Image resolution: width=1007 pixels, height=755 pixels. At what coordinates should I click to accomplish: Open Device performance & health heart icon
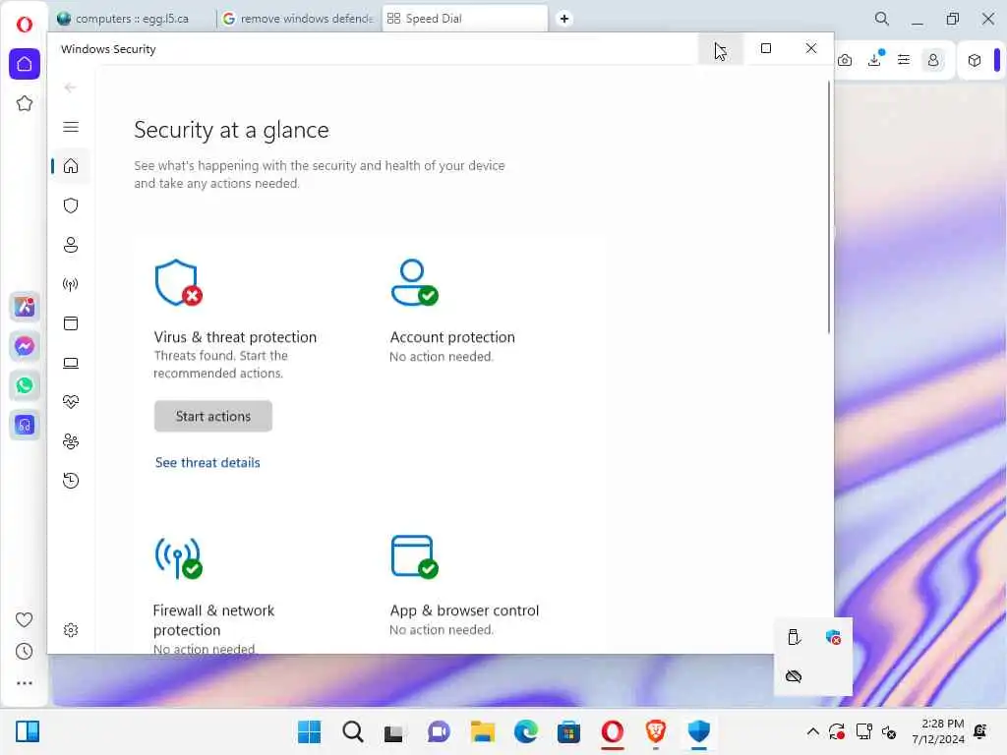tap(71, 402)
